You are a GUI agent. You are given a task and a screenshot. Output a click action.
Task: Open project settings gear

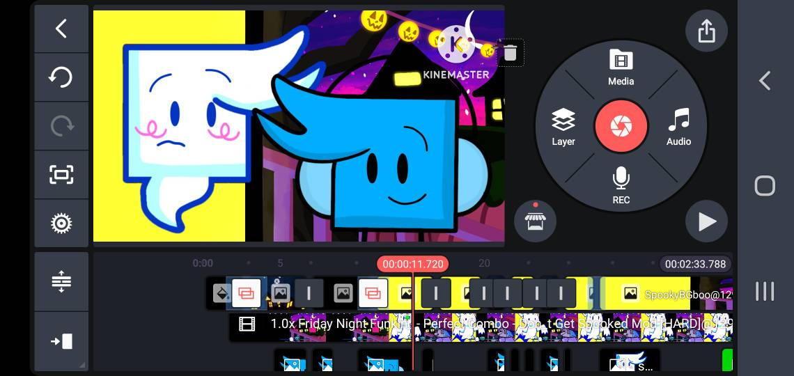[x=61, y=224]
